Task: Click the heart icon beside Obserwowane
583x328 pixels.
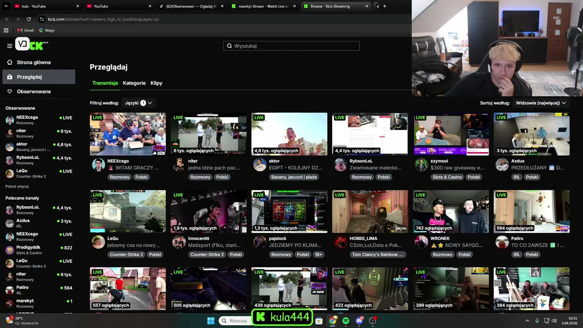Action: click(x=10, y=92)
